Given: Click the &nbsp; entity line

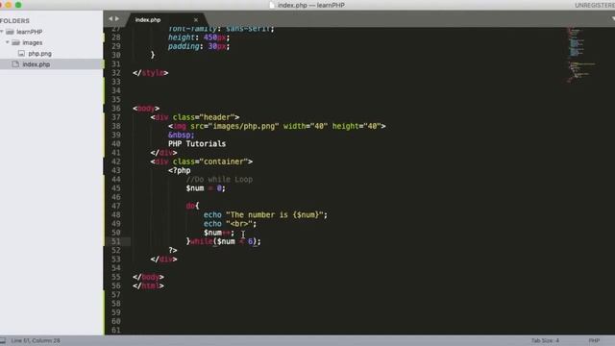Looking at the screenshot, I should [x=182, y=135].
